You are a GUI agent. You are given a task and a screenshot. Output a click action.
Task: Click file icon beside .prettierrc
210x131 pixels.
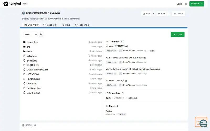click(x=24, y=61)
